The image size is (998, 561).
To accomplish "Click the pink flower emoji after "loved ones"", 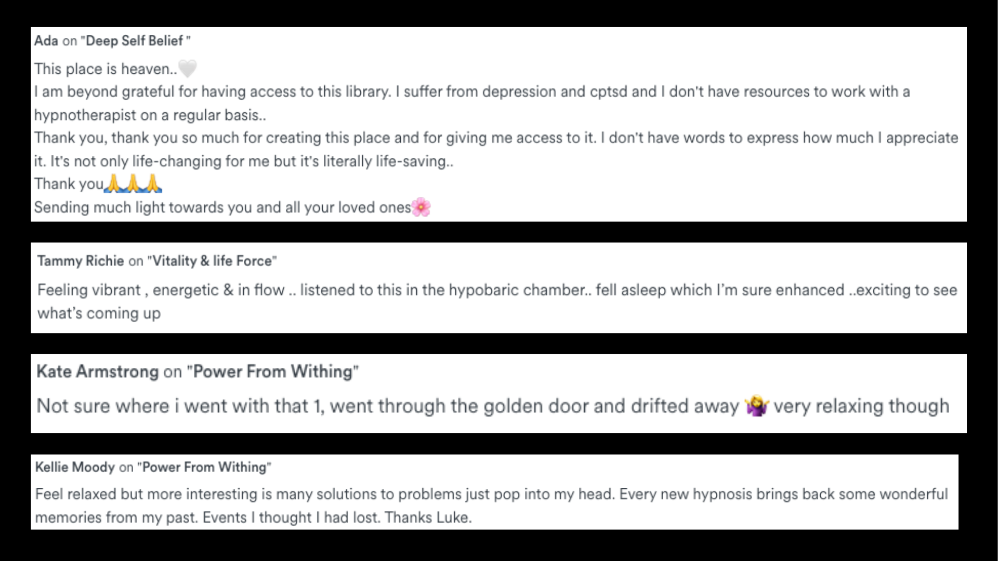I will [421, 207].
